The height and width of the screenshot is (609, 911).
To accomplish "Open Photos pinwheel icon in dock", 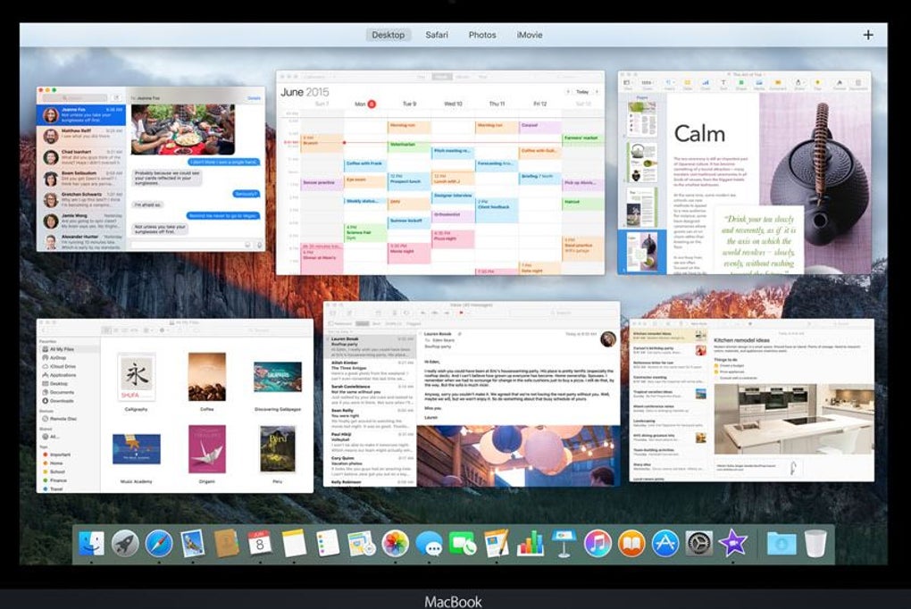I will 395,544.
